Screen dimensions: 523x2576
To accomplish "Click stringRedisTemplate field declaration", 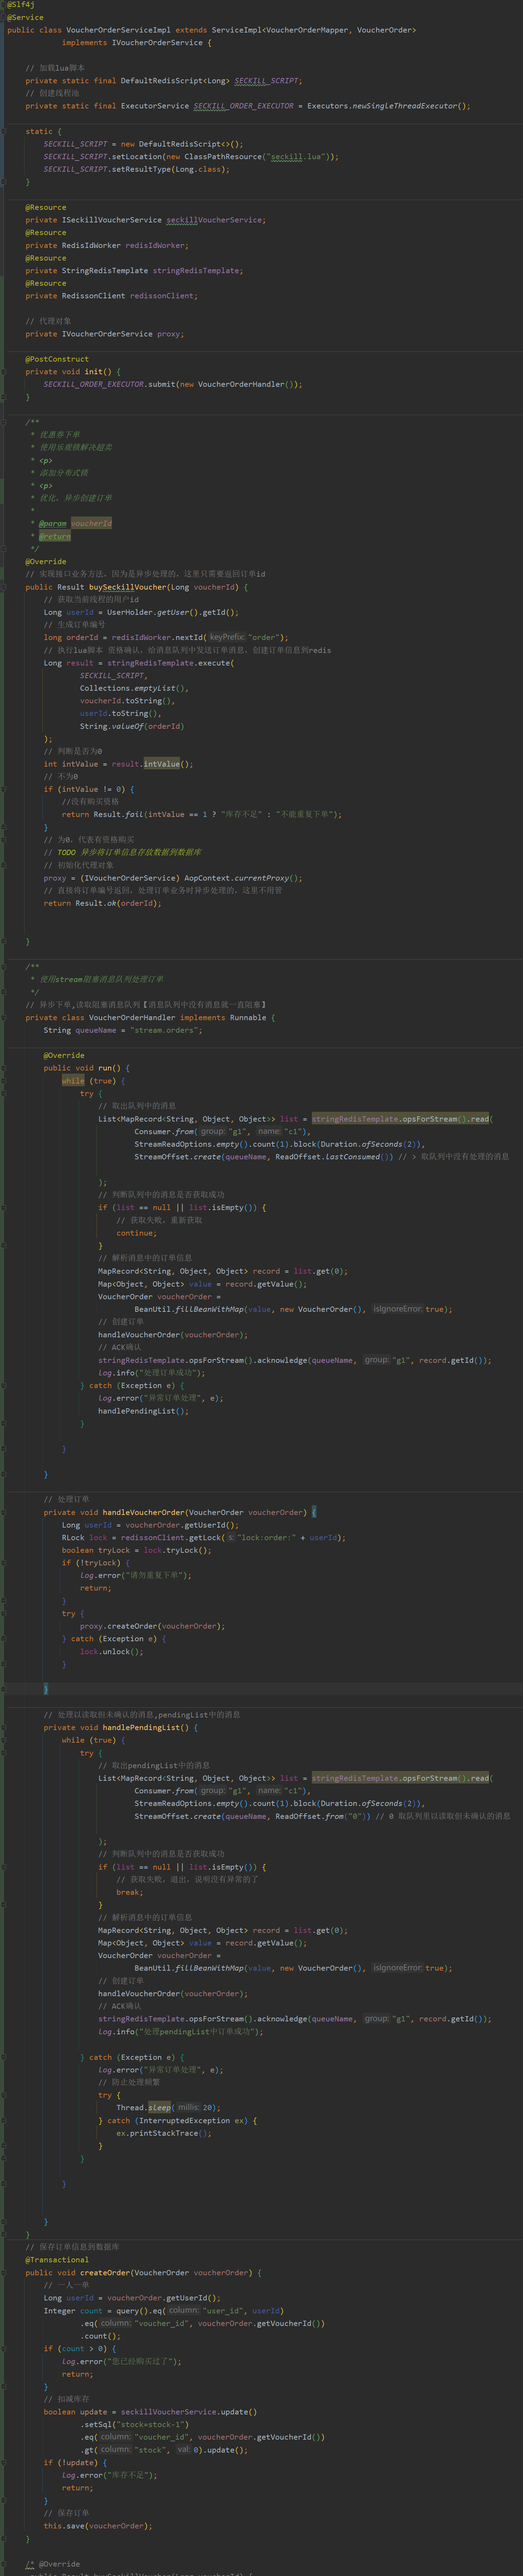I will click(x=196, y=271).
